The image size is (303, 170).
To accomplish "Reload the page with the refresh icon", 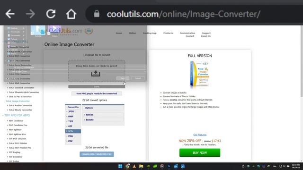I will [51, 14].
